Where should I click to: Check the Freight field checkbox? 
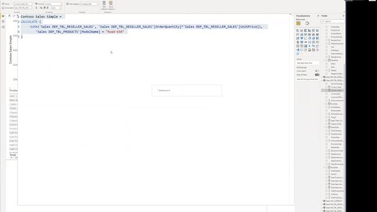pos(326,117)
